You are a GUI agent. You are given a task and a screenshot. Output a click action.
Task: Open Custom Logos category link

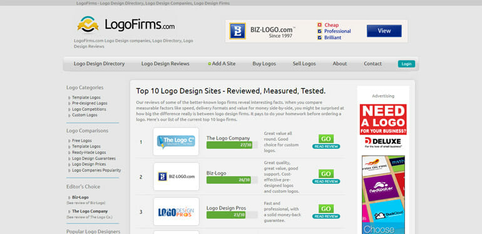click(x=85, y=115)
